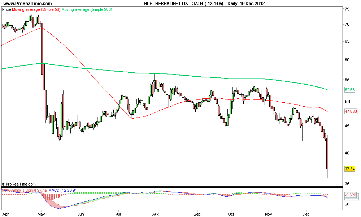Click the Daily 19 Dec 2012 label

[x=246, y=4]
